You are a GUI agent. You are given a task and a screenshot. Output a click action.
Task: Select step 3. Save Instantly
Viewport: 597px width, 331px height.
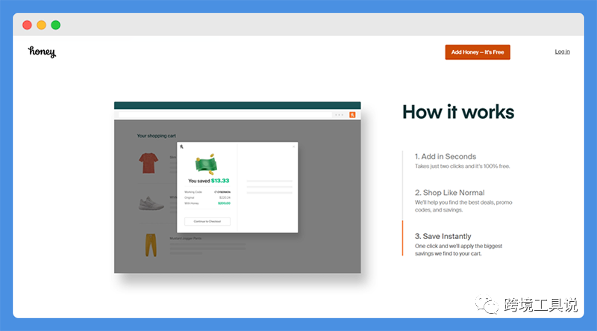[443, 236]
